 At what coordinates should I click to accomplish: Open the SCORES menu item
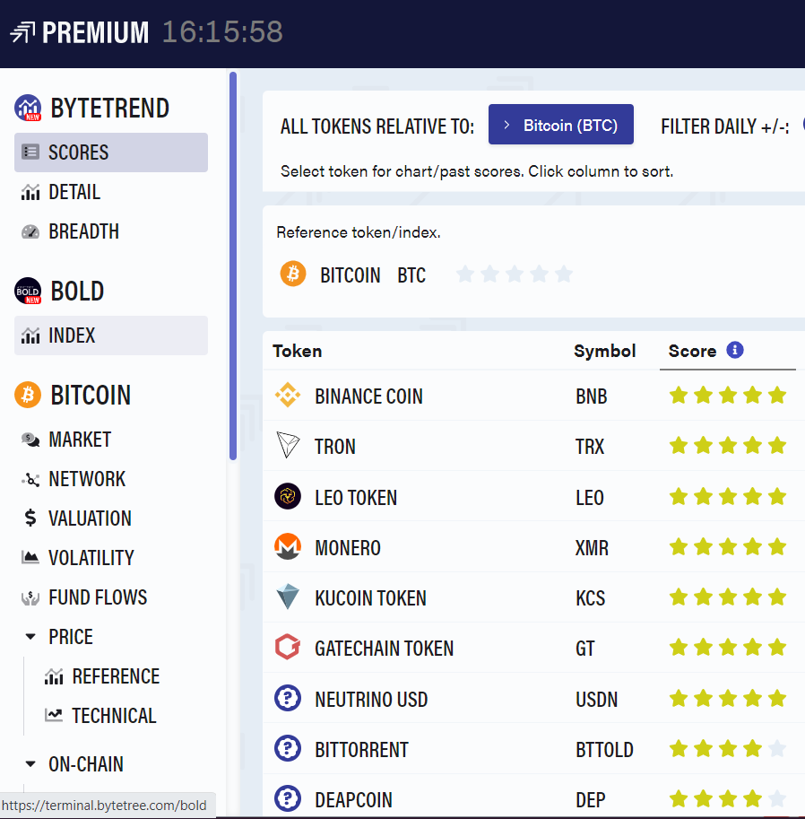coord(110,152)
